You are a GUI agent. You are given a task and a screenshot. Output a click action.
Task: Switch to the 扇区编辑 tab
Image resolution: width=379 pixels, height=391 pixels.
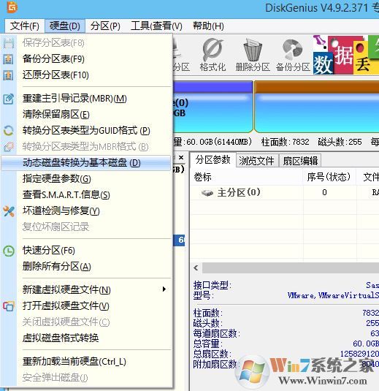click(x=300, y=161)
